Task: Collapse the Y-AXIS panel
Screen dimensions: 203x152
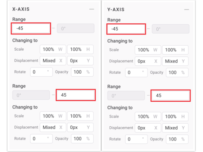Action: tap(186, 9)
